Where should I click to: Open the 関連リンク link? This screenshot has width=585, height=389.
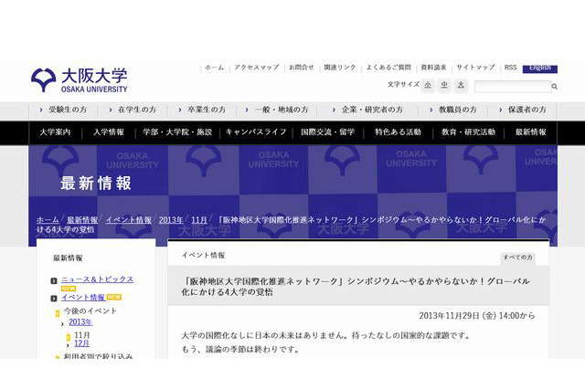pyautogui.click(x=340, y=68)
